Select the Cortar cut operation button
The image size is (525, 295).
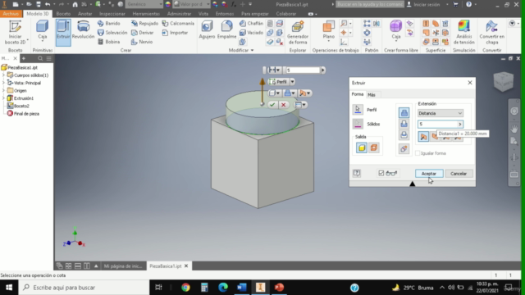coord(404,124)
